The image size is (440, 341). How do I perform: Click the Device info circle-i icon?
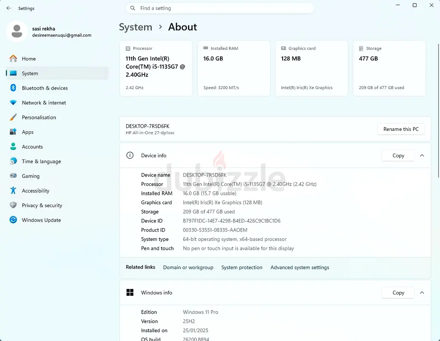tap(130, 155)
